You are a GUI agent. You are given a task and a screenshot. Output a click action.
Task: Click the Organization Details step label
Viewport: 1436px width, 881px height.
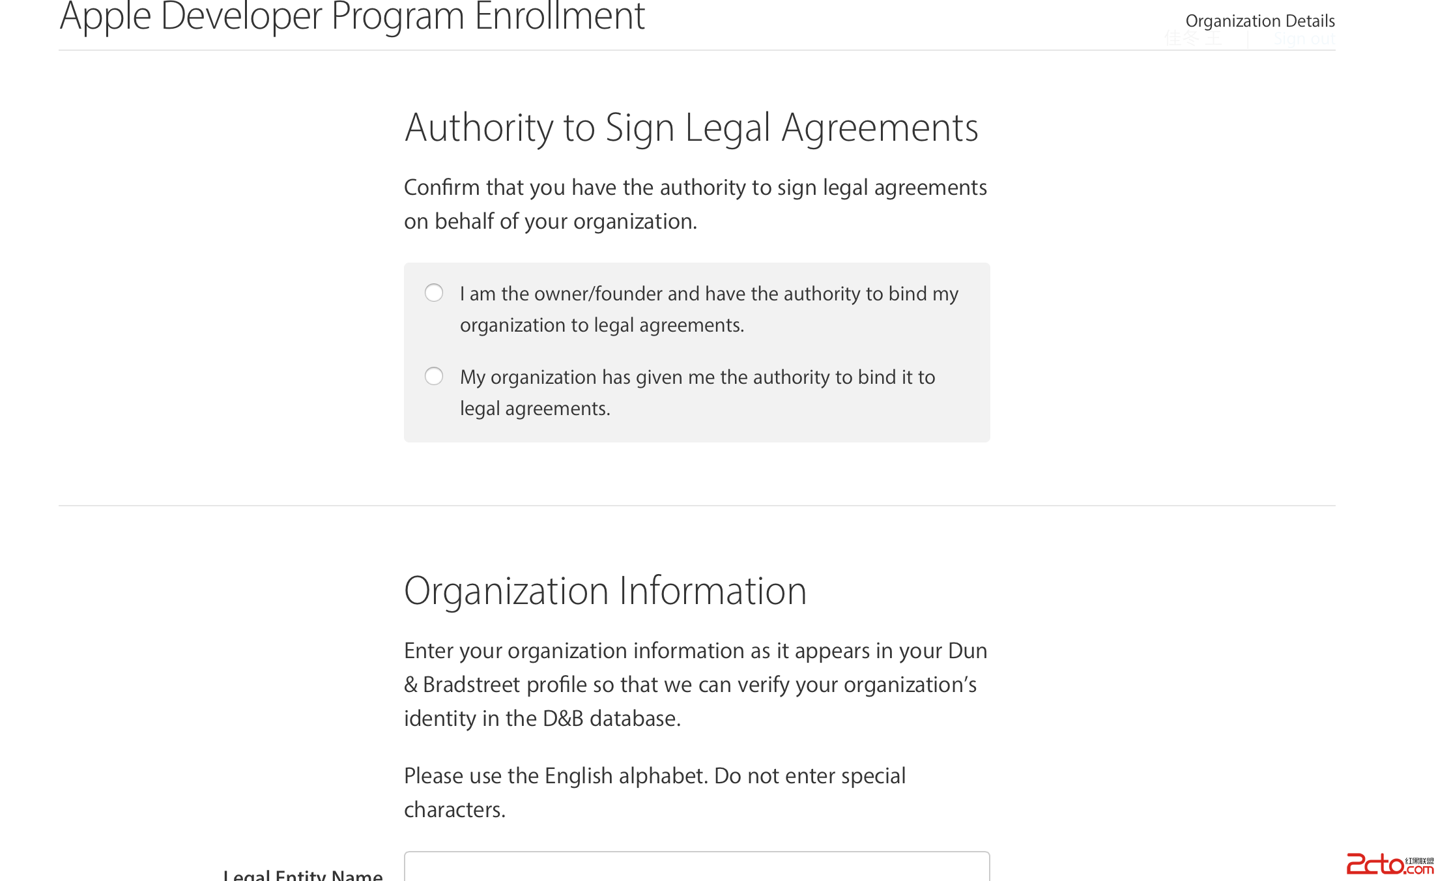point(1259,21)
